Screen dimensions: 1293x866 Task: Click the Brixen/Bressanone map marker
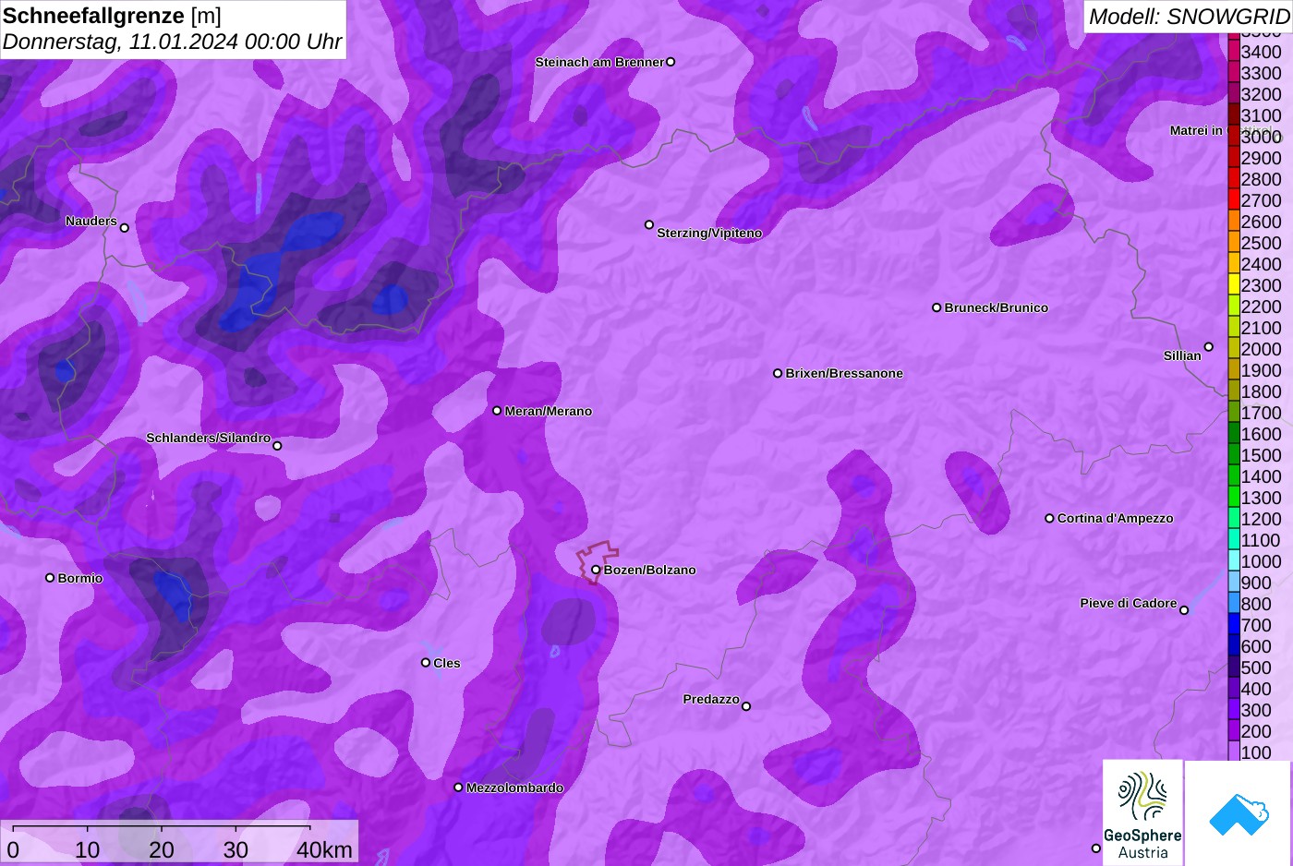(x=778, y=373)
